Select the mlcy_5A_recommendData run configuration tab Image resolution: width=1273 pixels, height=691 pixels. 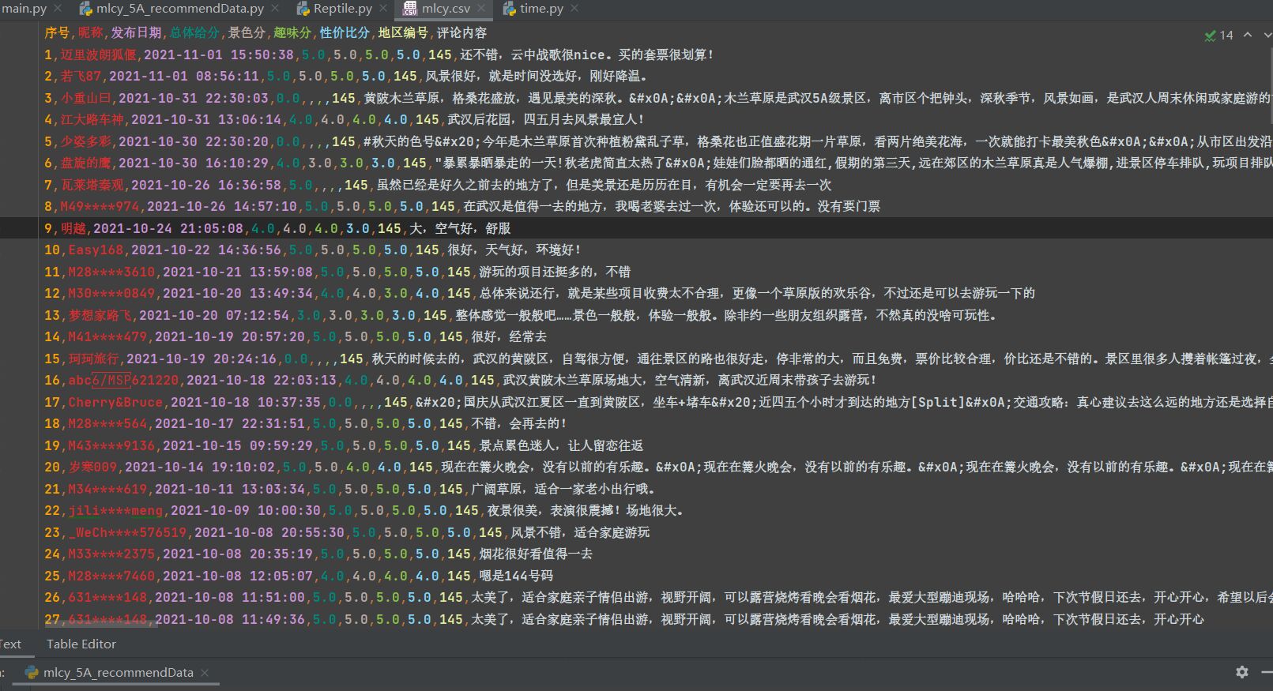click(118, 673)
